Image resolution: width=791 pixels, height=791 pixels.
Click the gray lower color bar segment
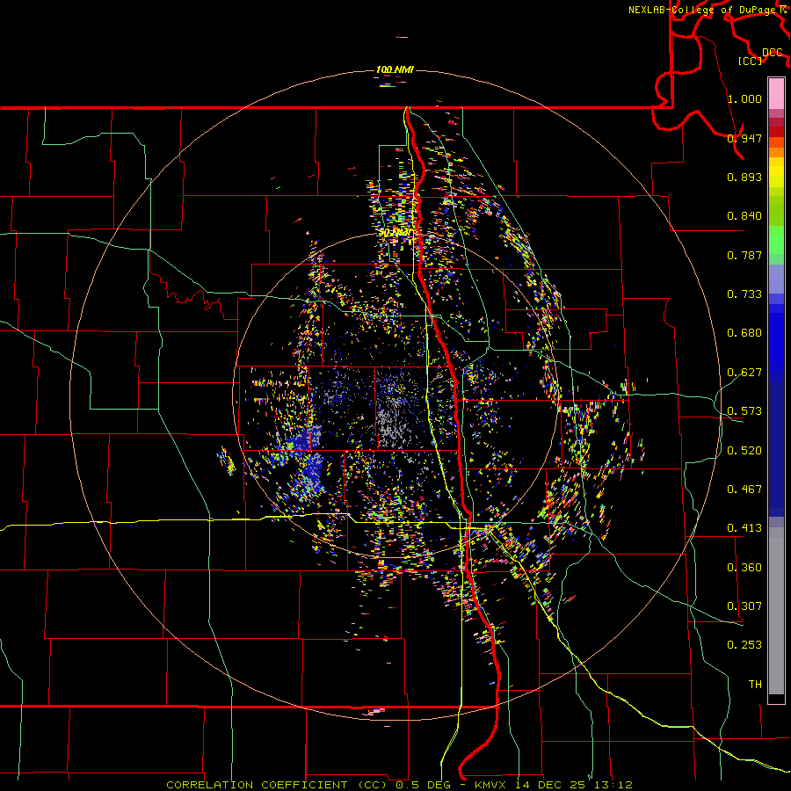pos(776,611)
